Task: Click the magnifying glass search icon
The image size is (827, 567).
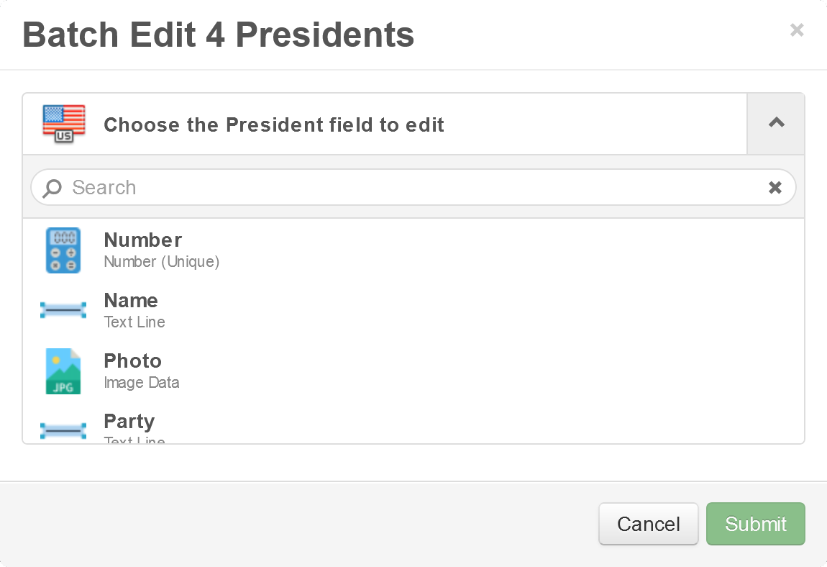Action: pyautogui.click(x=52, y=189)
